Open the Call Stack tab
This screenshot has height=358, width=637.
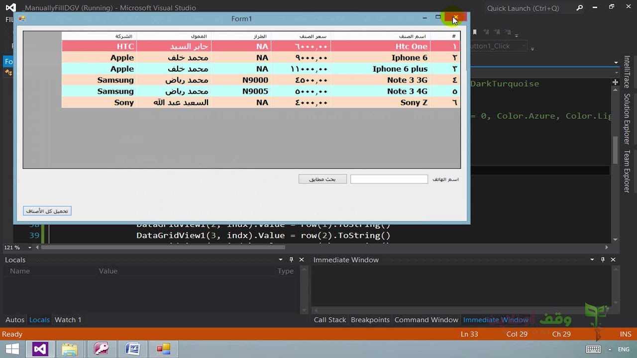point(330,320)
